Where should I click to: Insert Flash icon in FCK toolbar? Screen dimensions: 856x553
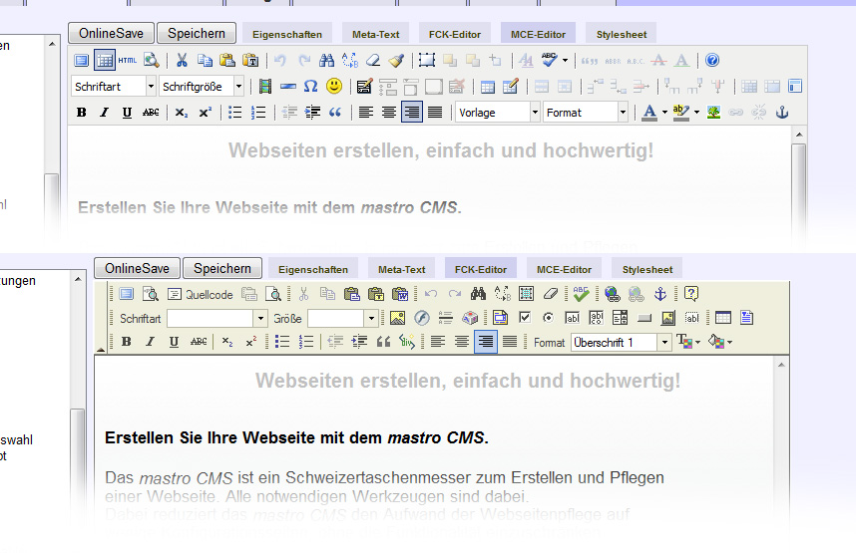tap(421, 318)
